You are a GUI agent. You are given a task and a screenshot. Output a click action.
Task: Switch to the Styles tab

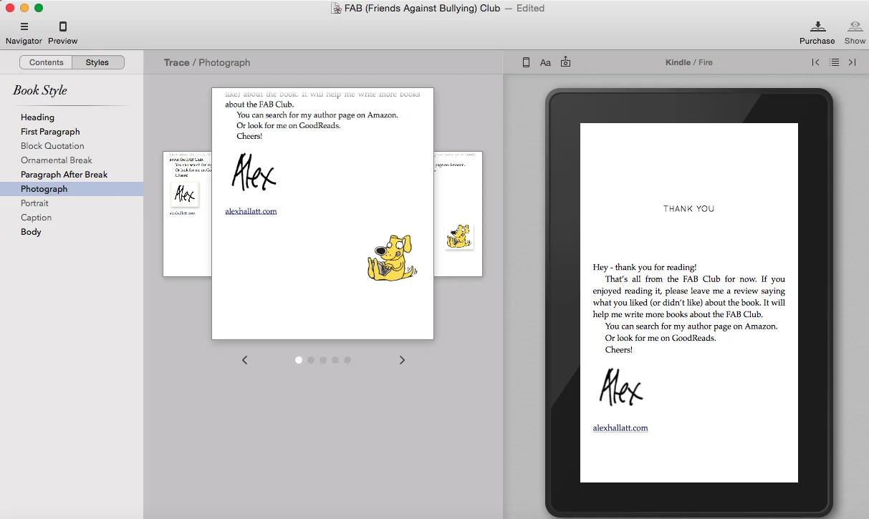point(97,62)
